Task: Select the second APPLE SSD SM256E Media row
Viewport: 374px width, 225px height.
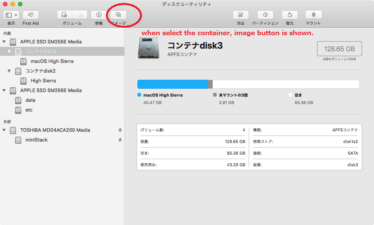Action: click(x=62, y=91)
